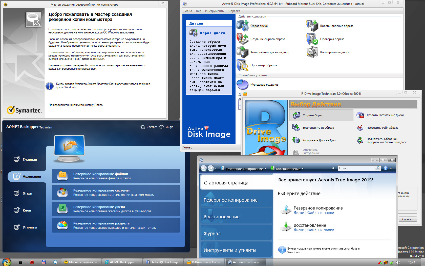Switch to AOMEI Backupper taskbar button
The width and height of the screenshot is (425, 266).
click(123, 262)
